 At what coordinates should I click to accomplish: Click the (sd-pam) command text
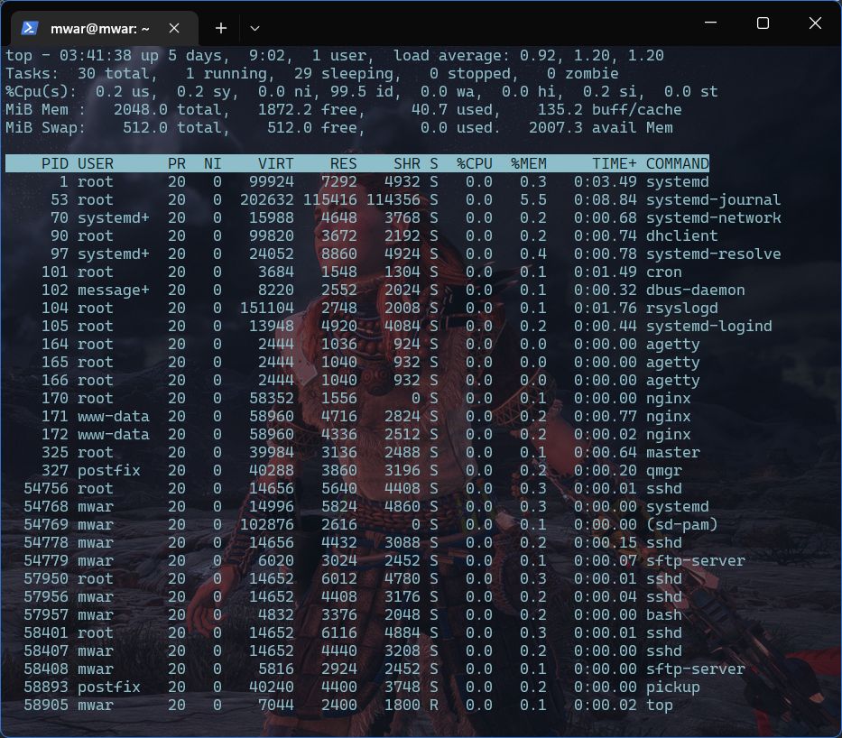pyautogui.click(x=681, y=524)
